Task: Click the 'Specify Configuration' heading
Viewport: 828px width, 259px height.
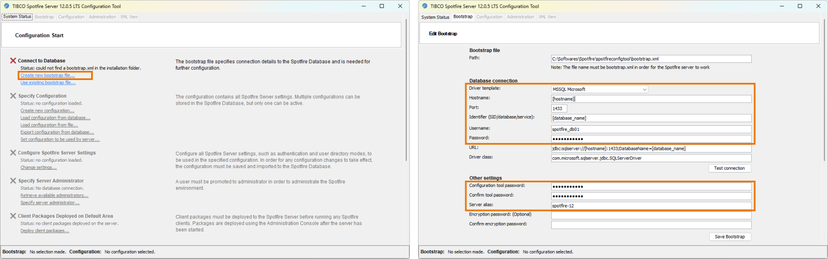Action: click(x=42, y=96)
